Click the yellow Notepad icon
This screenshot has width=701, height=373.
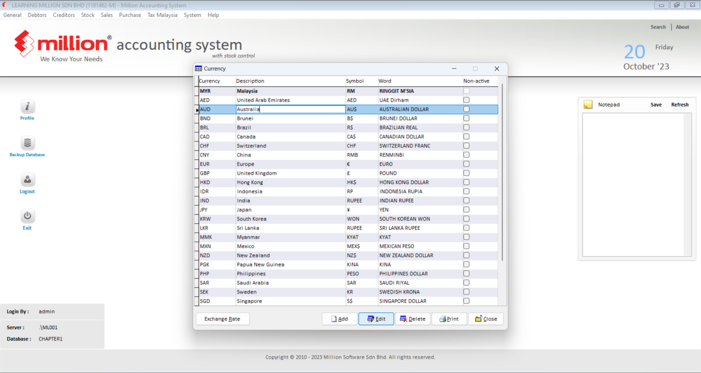point(588,105)
